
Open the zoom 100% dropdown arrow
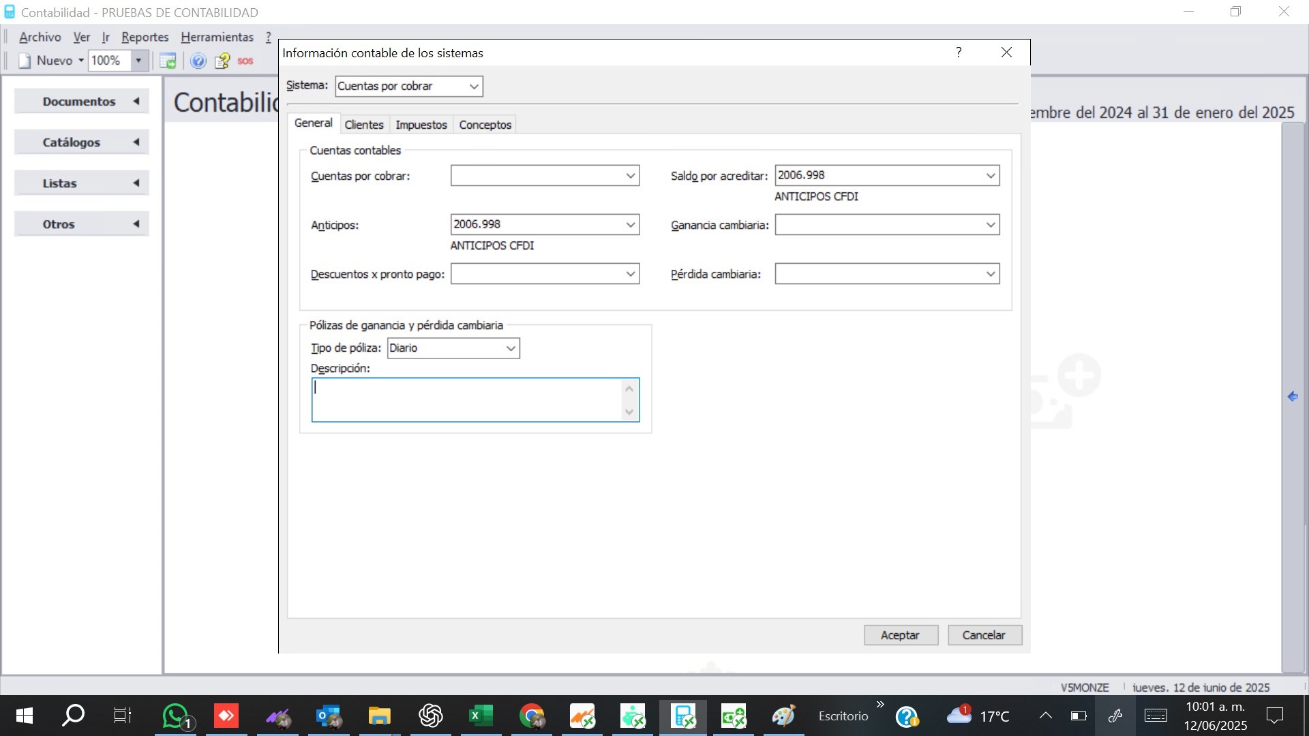pos(138,61)
